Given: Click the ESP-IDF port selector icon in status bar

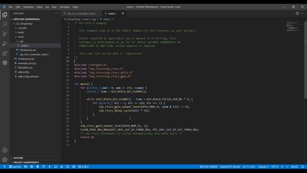Looking at the screenshot, I should [4, 167].
